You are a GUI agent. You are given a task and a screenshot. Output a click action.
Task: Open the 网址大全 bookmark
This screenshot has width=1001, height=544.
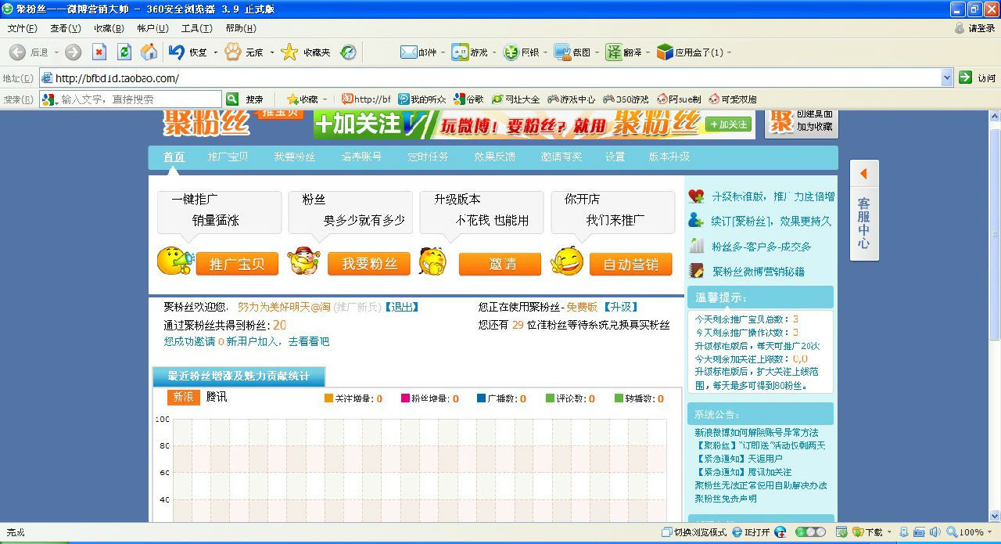coord(515,99)
